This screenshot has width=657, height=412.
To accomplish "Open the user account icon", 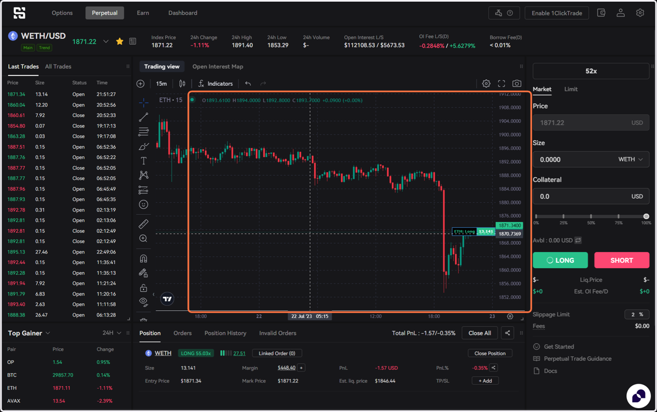I will coord(620,13).
